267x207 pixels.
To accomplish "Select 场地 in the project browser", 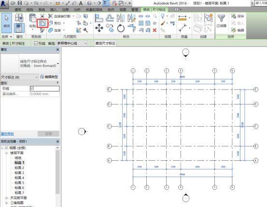I will pos(18,158).
